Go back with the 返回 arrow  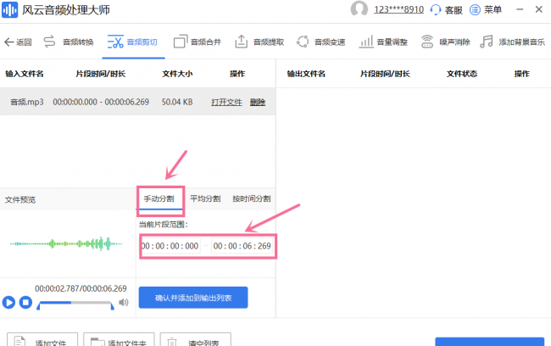coord(18,42)
